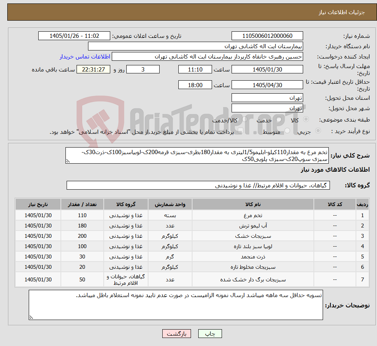
Task: Click the response deadline time 11:10 field
Action: point(195,70)
